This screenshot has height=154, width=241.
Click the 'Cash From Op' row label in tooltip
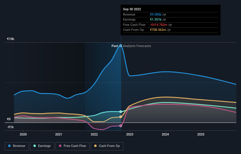(133, 30)
